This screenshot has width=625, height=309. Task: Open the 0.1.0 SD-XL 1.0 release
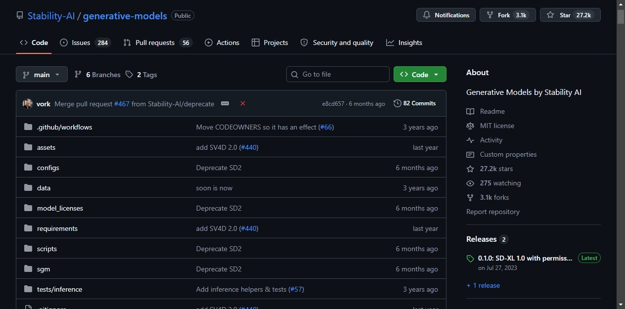[x=525, y=258]
